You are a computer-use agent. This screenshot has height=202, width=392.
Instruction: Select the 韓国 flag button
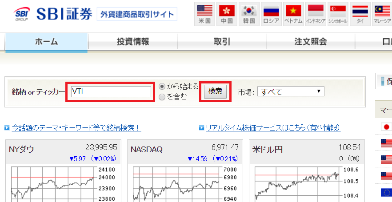pyautogui.click(x=249, y=14)
